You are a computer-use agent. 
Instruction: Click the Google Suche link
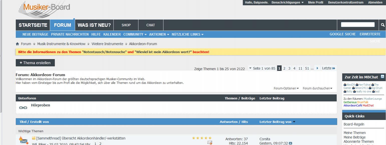[342, 34]
